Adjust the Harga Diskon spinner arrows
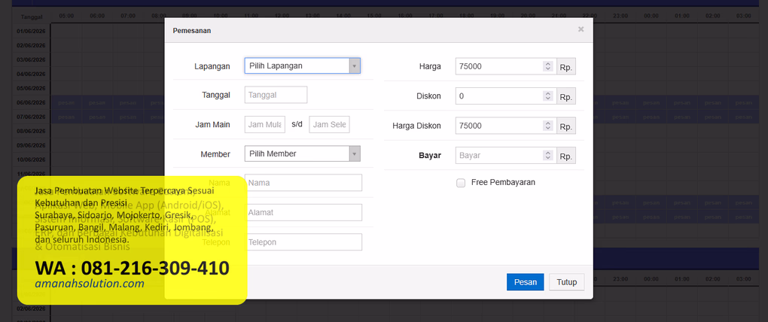This screenshot has height=322, width=768. pyautogui.click(x=548, y=126)
